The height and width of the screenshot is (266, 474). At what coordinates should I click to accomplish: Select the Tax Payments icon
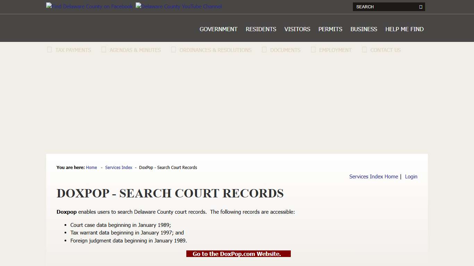tap(49, 50)
